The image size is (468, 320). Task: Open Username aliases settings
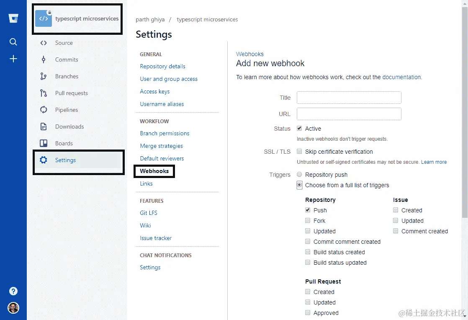[162, 104]
